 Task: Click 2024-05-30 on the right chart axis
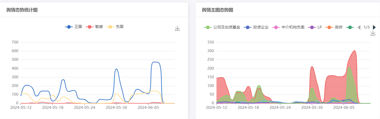[312, 107]
